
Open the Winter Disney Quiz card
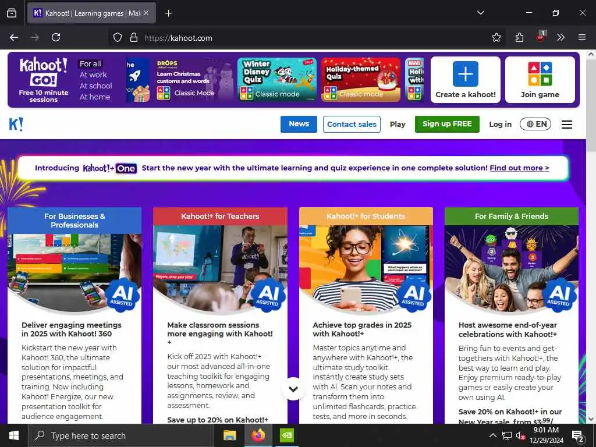[276, 80]
